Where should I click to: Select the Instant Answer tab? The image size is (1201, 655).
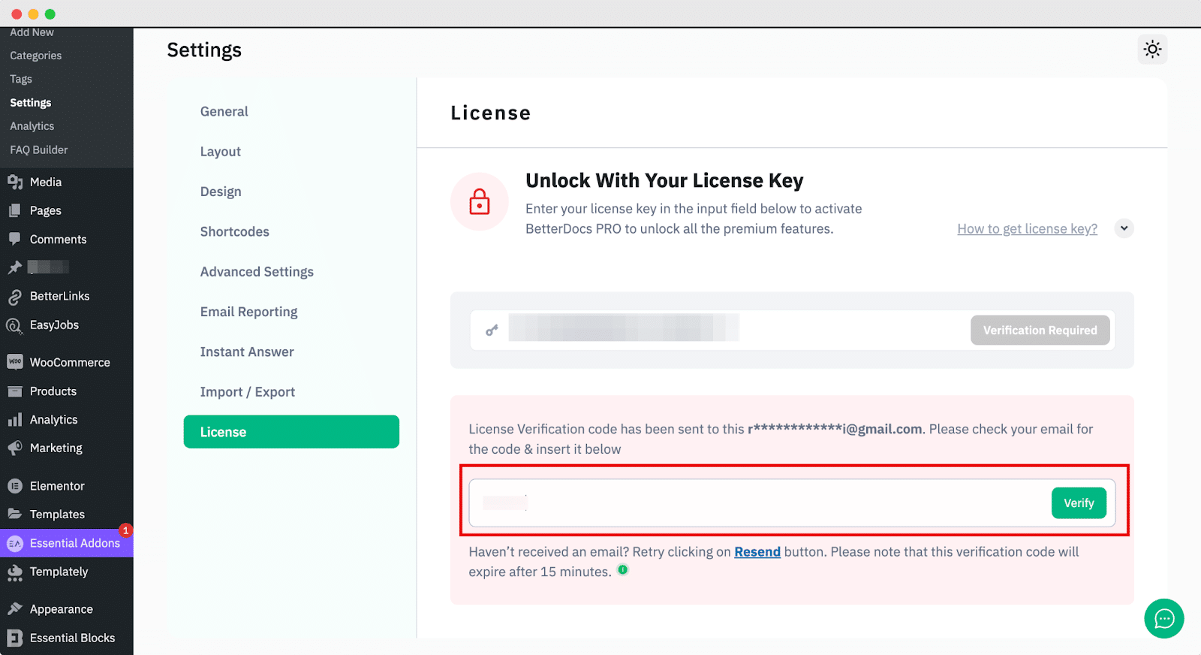point(247,352)
